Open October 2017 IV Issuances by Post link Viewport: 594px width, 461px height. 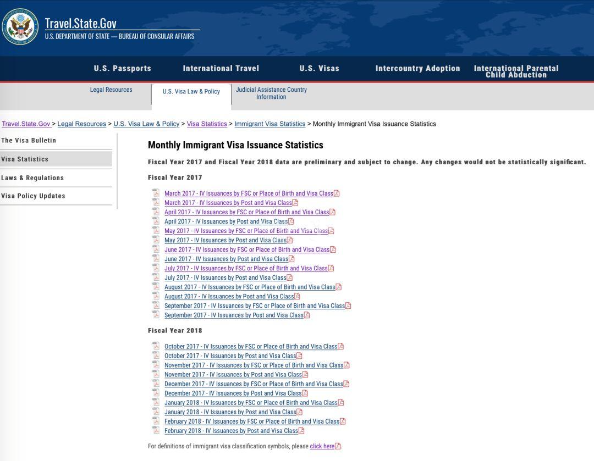click(230, 356)
